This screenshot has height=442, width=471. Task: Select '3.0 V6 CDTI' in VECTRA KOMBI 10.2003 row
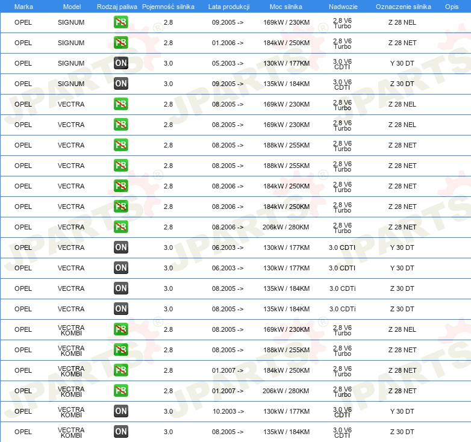(342, 412)
